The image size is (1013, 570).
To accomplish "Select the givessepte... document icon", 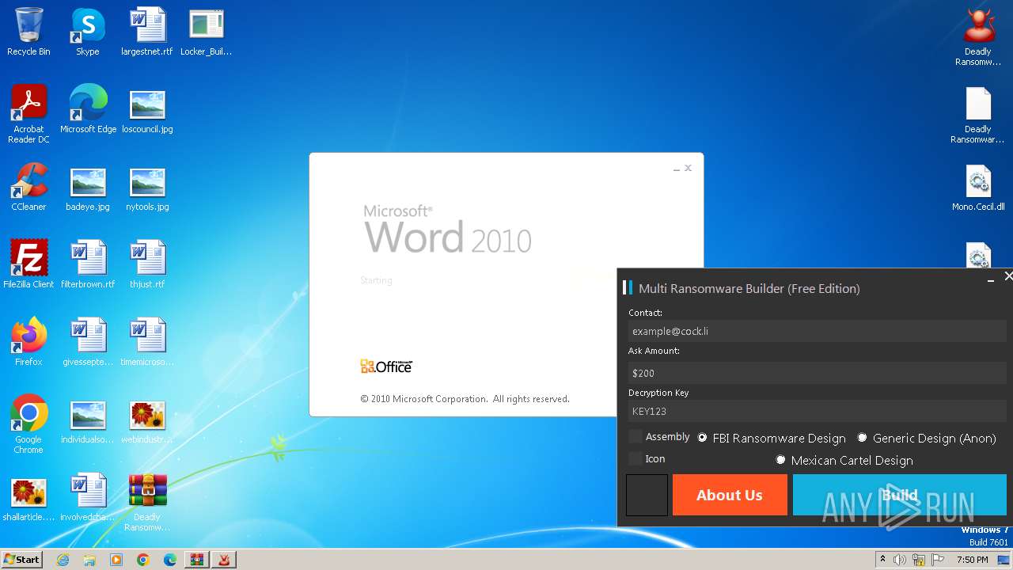I will (x=88, y=342).
